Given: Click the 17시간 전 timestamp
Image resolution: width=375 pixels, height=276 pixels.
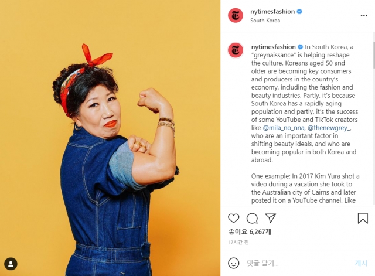Looking at the screenshot, I should (238, 242).
